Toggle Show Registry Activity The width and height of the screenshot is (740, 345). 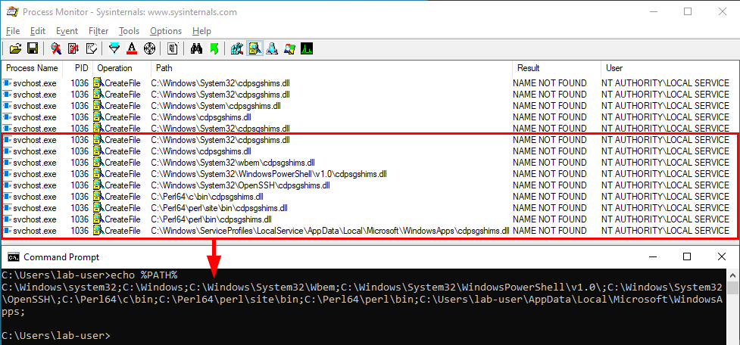(237, 48)
